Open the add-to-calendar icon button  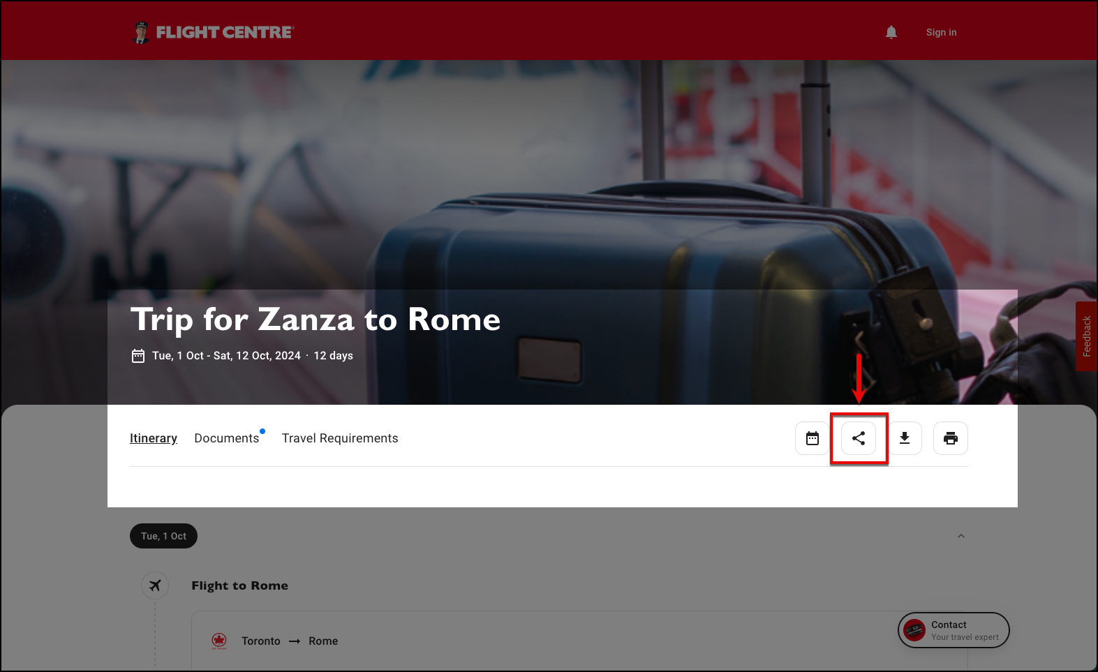tap(813, 438)
